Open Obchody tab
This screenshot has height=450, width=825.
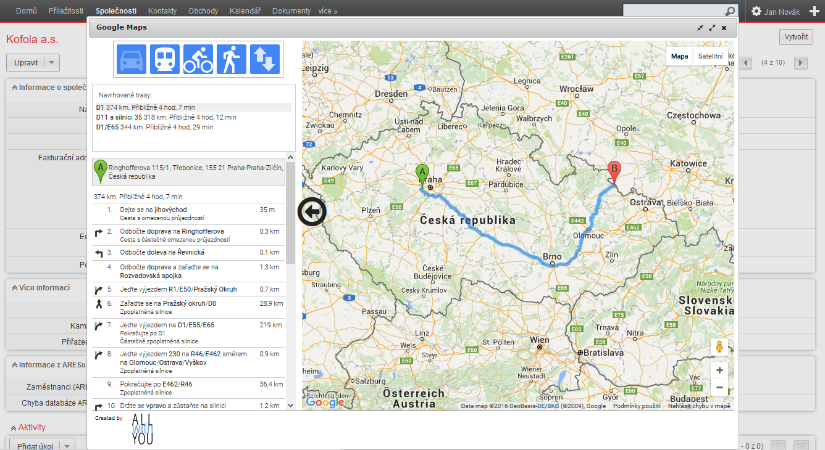(203, 11)
